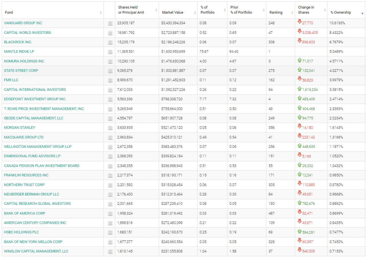
Task: Open grid icon for American Century Companies row
Action: point(110,223)
